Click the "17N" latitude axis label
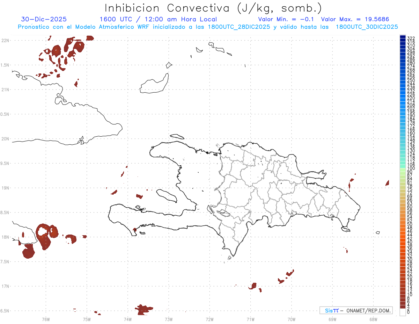The width and height of the screenshot is (419, 324). 5,286
